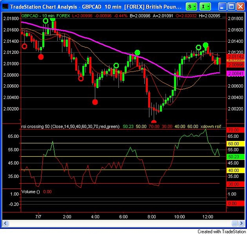Click the 7/7 date label on time axis
This screenshot has height=234, width=247.
pyautogui.click(x=38, y=217)
